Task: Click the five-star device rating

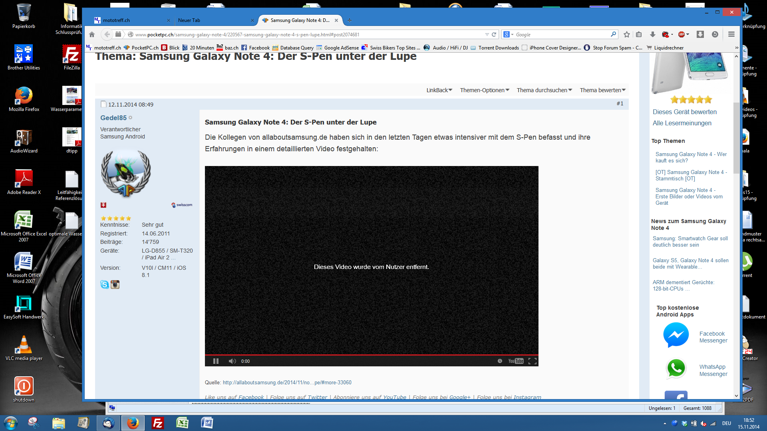Action: point(691,100)
